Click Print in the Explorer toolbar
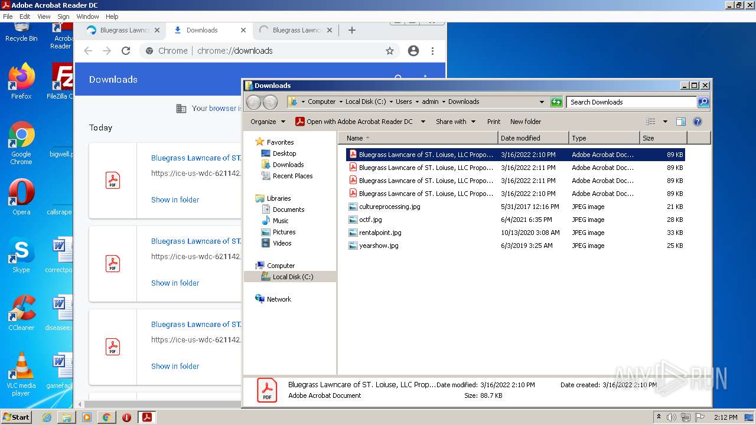 tap(494, 122)
